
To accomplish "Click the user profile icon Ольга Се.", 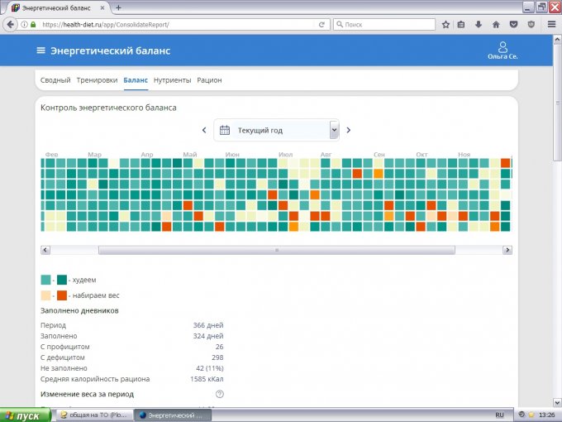I will pyautogui.click(x=502, y=50).
